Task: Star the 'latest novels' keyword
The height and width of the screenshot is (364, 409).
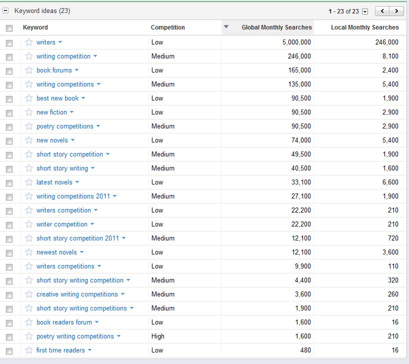Action: [x=29, y=182]
